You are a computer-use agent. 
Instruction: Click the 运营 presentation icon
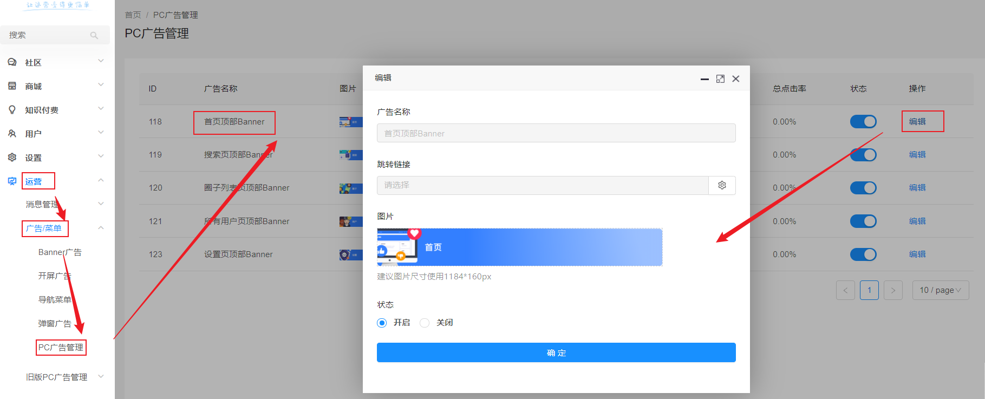point(12,181)
